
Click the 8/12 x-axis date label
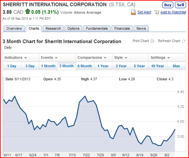pos(126,155)
